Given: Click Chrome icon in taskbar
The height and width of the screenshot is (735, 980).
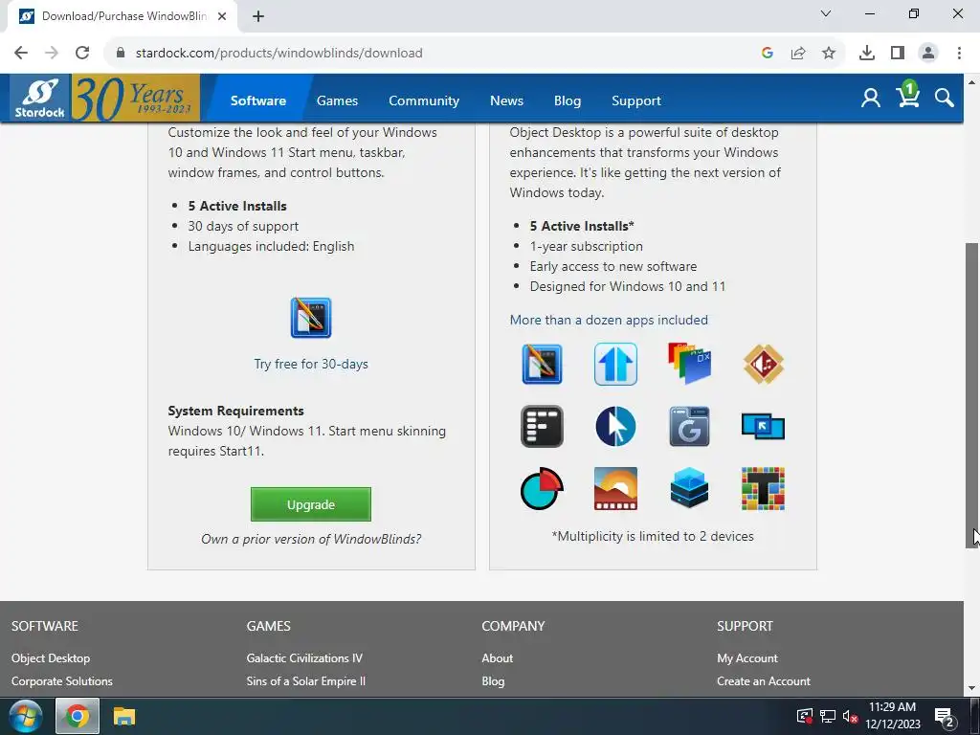Looking at the screenshot, I should click(77, 716).
